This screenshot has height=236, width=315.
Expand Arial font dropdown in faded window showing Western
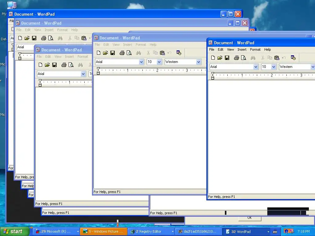[x=141, y=62]
